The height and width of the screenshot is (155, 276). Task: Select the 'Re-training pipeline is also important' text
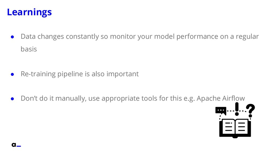(x=80, y=74)
